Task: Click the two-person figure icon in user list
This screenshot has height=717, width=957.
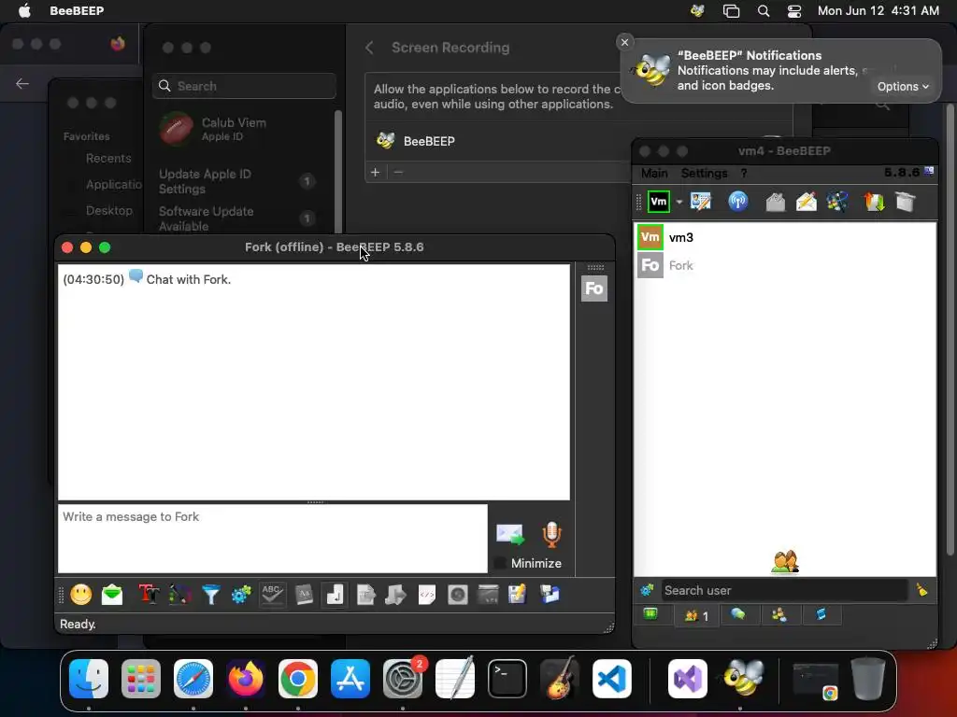Action: tap(784, 561)
